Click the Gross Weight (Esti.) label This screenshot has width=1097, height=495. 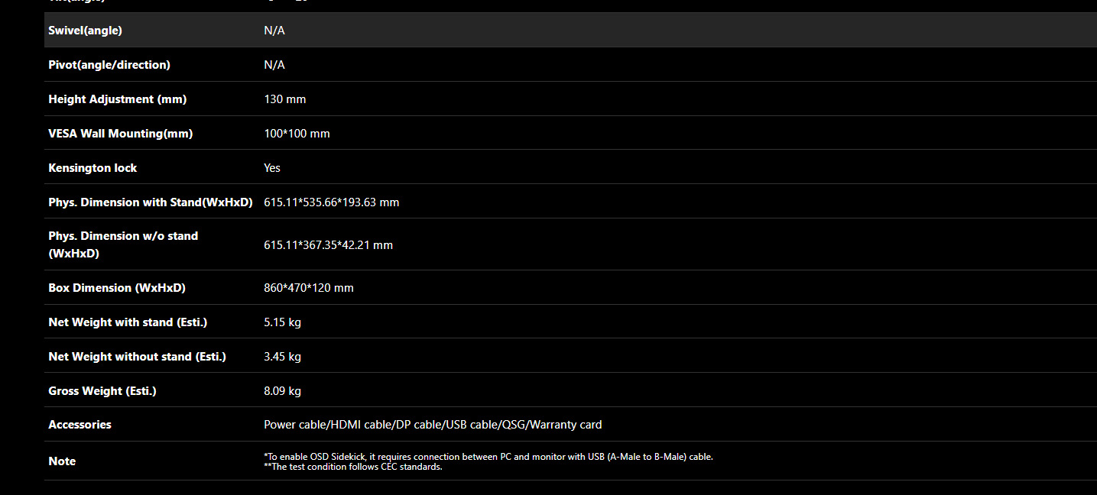(x=102, y=391)
